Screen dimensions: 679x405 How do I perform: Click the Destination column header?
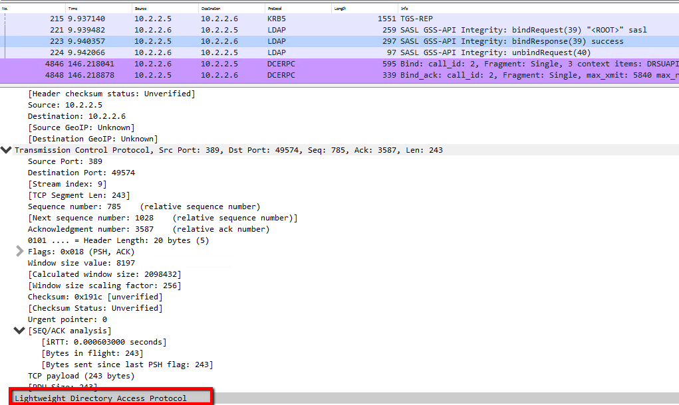coord(211,8)
